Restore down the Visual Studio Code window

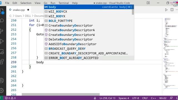click(x=168, y=3)
